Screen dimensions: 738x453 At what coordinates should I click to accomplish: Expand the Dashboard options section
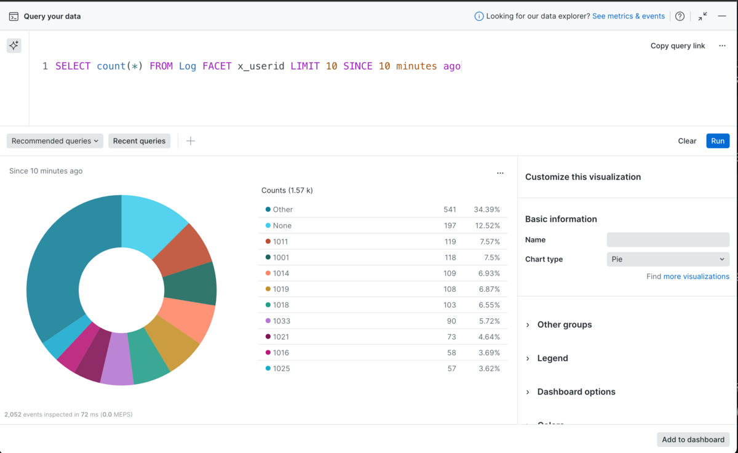pos(570,391)
